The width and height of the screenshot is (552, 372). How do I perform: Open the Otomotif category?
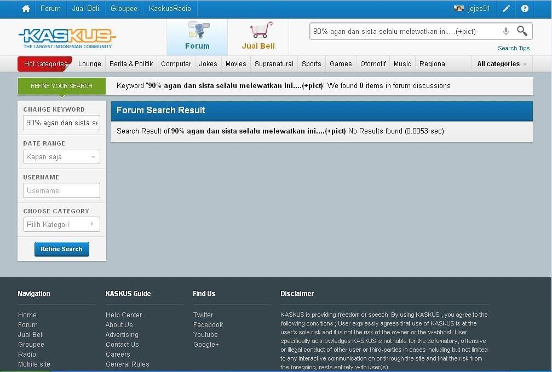373,64
